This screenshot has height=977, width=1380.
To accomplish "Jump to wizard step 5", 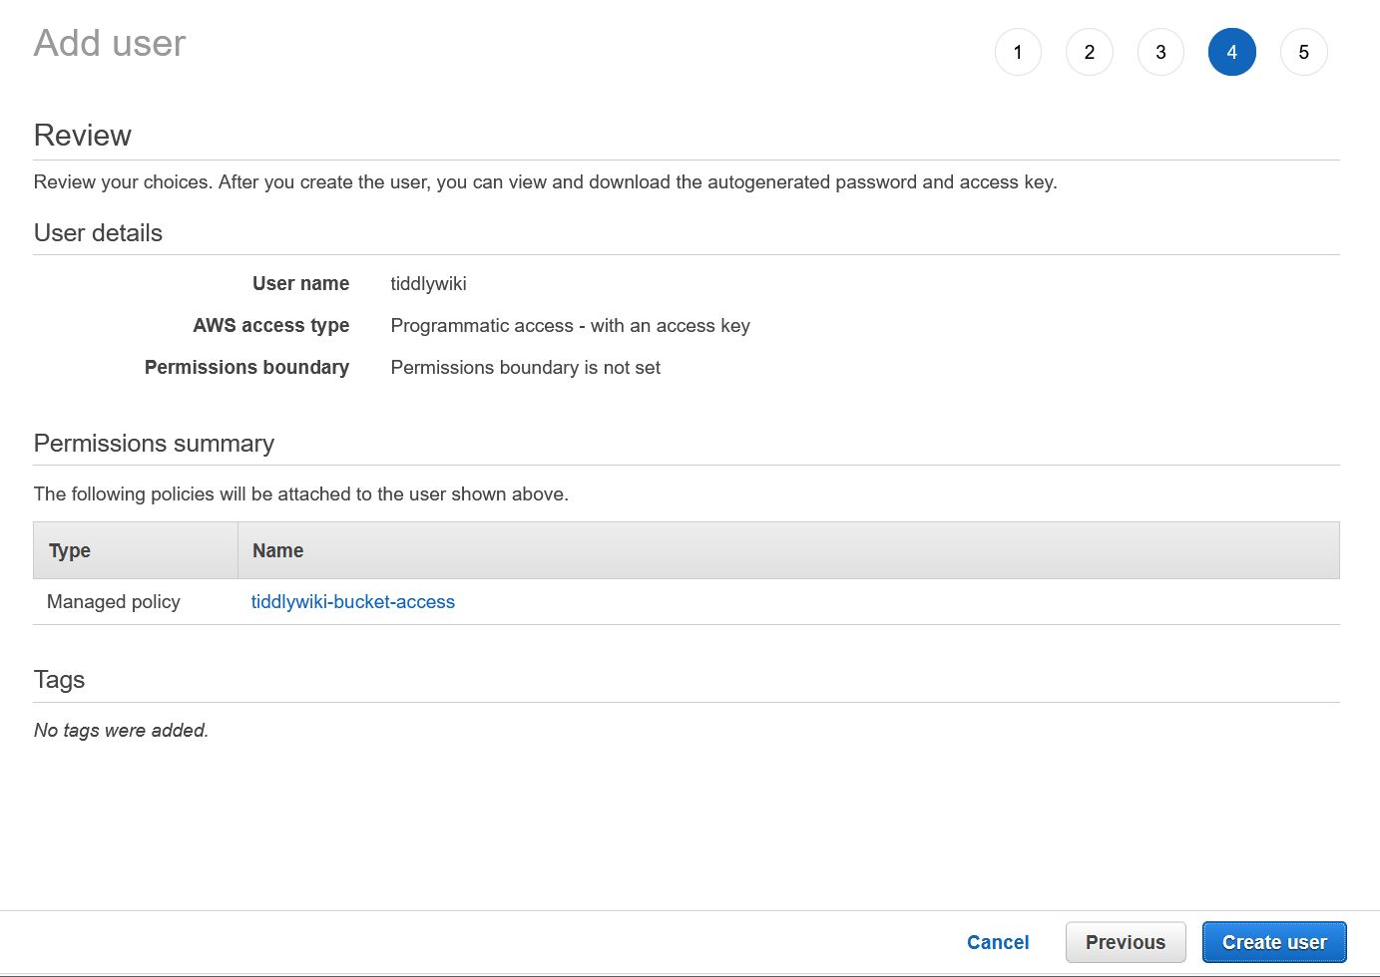I will point(1303,52).
